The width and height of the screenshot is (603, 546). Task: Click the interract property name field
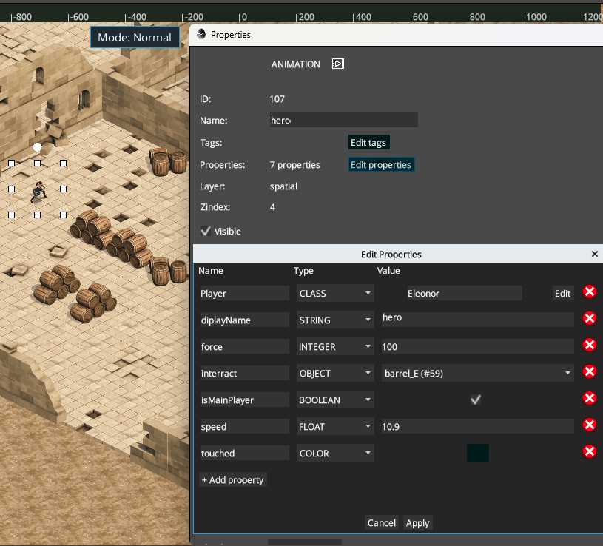click(x=245, y=373)
